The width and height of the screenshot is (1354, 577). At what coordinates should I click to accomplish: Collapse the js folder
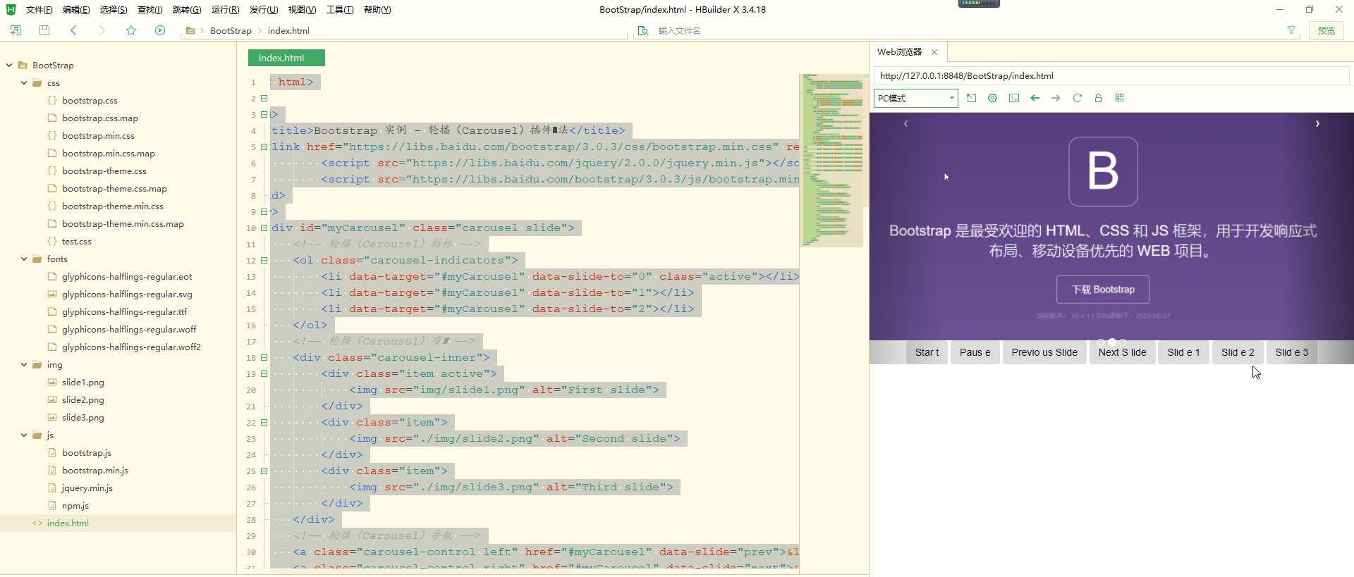pyautogui.click(x=24, y=435)
